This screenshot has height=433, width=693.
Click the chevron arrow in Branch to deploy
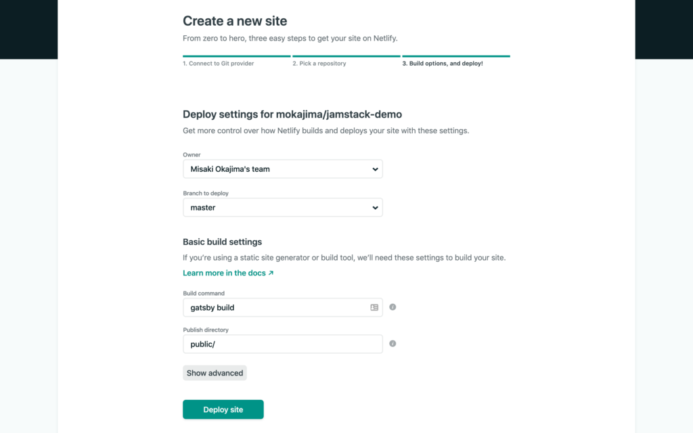(x=375, y=208)
